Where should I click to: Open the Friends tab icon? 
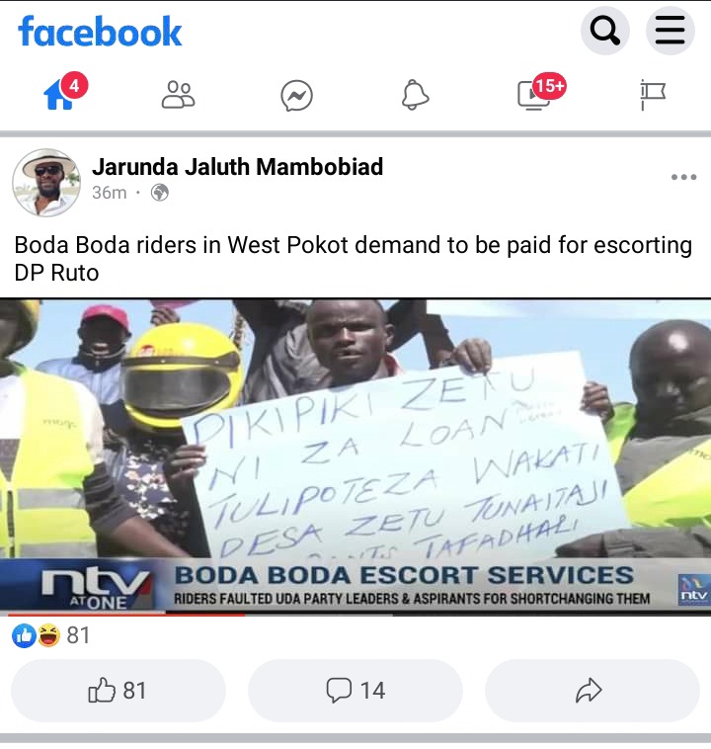click(x=178, y=95)
